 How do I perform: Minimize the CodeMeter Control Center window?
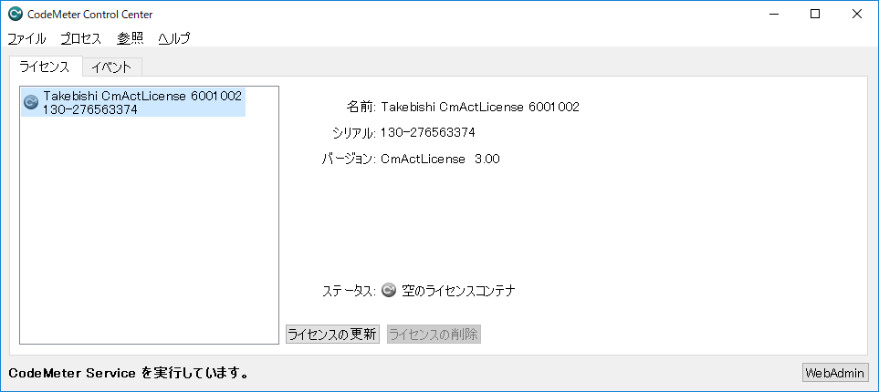773,14
